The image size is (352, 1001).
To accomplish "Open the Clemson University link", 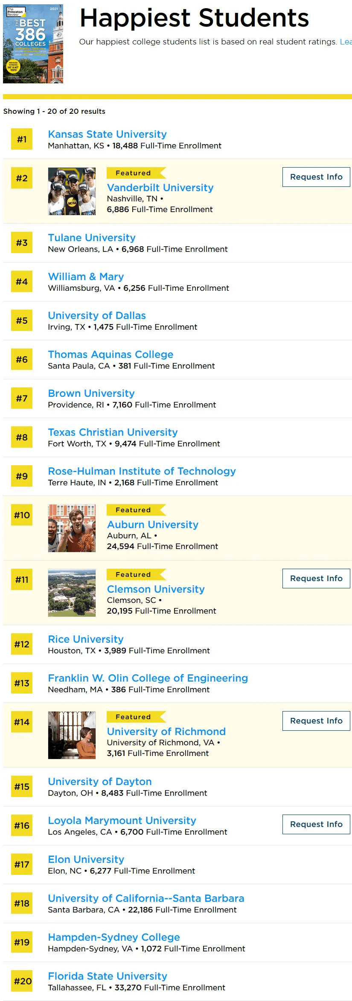I will click(x=156, y=589).
